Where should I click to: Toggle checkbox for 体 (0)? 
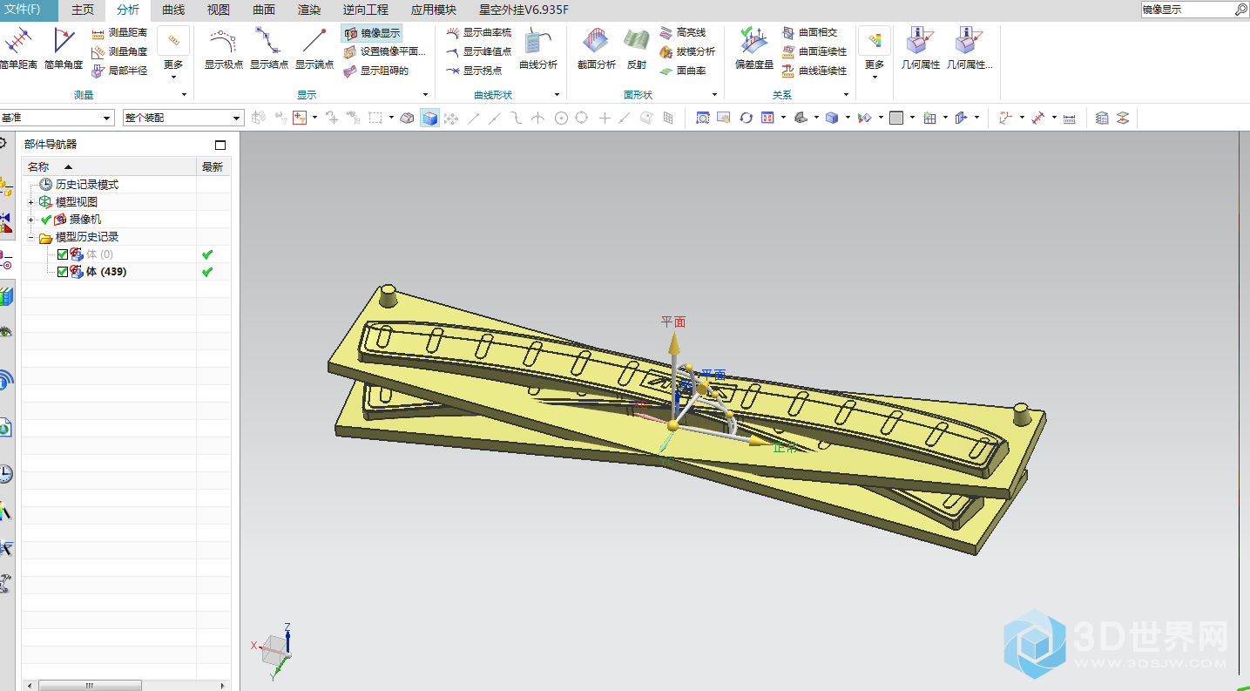[62, 254]
